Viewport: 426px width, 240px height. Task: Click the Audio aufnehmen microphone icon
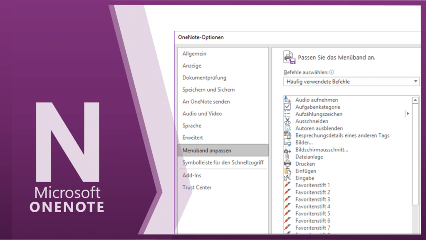tap(287, 100)
